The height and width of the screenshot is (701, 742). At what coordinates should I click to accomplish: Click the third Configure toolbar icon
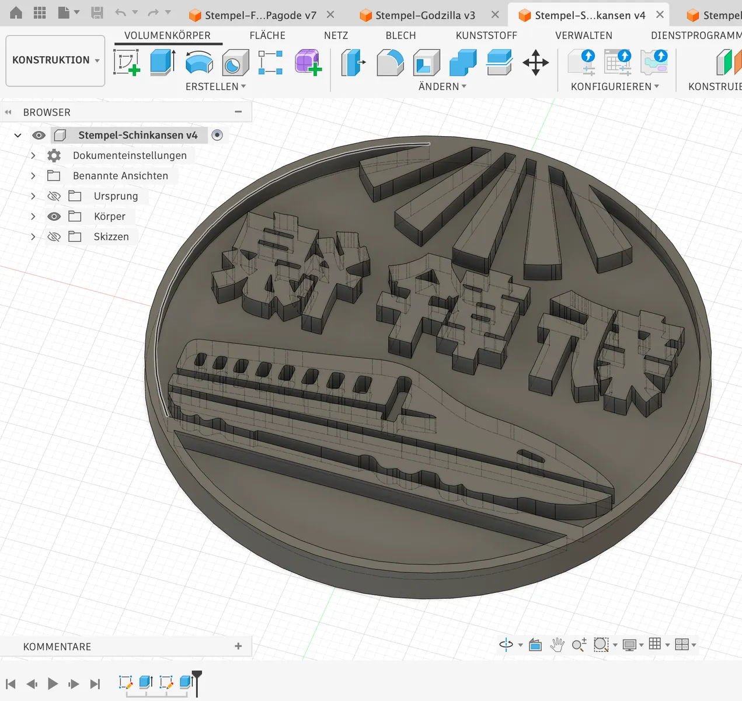[654, 63]
